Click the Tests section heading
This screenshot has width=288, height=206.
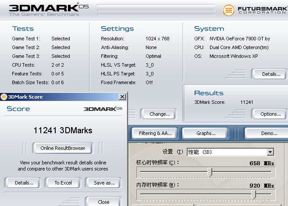point(23,28)
